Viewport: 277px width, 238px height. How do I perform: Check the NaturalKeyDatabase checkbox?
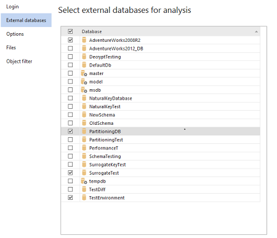pos(70,98)
